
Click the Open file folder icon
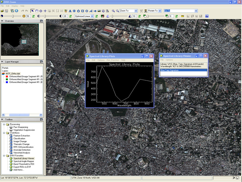pos(3,11)
